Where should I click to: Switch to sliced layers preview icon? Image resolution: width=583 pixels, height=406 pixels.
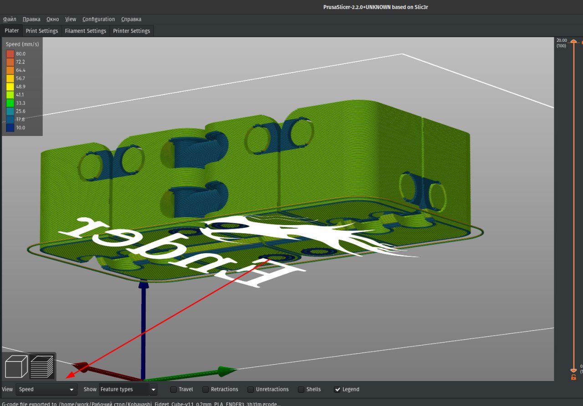(x=42, y=367)
